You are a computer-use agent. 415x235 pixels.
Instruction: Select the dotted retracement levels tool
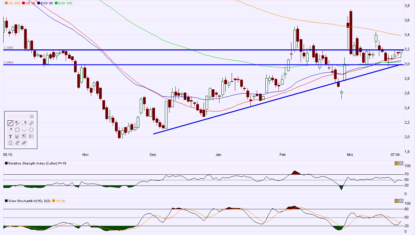point(10,143)
